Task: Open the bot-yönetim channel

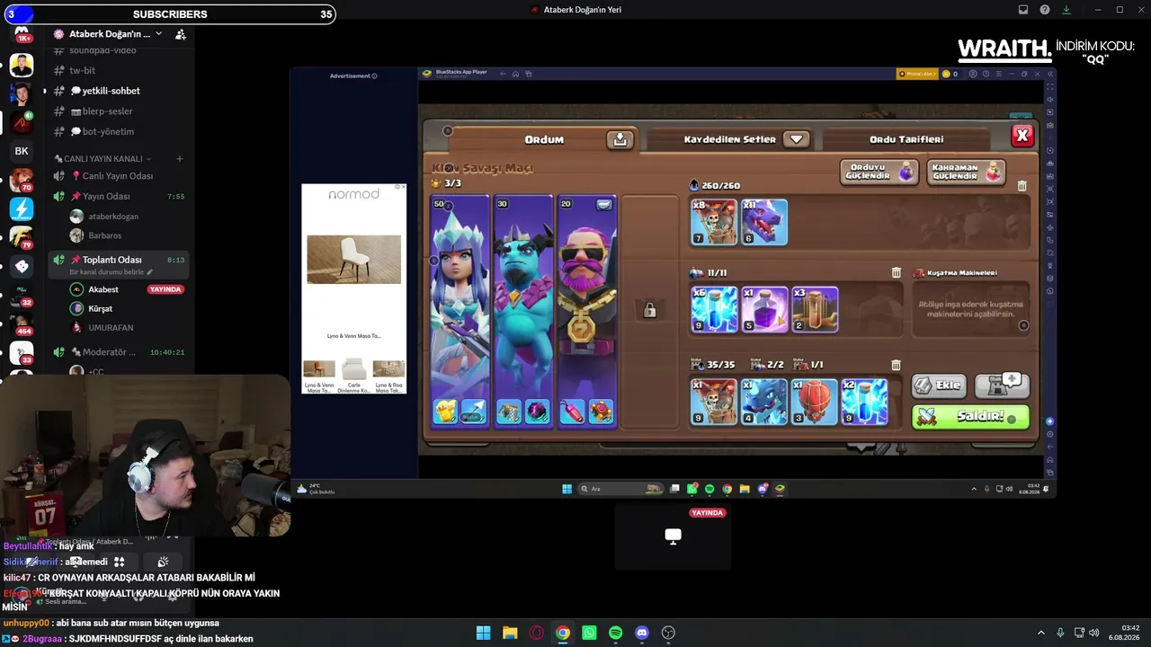Action: (x=107, y=132)
